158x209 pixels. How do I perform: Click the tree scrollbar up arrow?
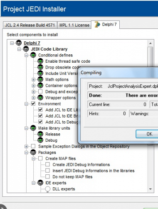(x=151, y=43)
